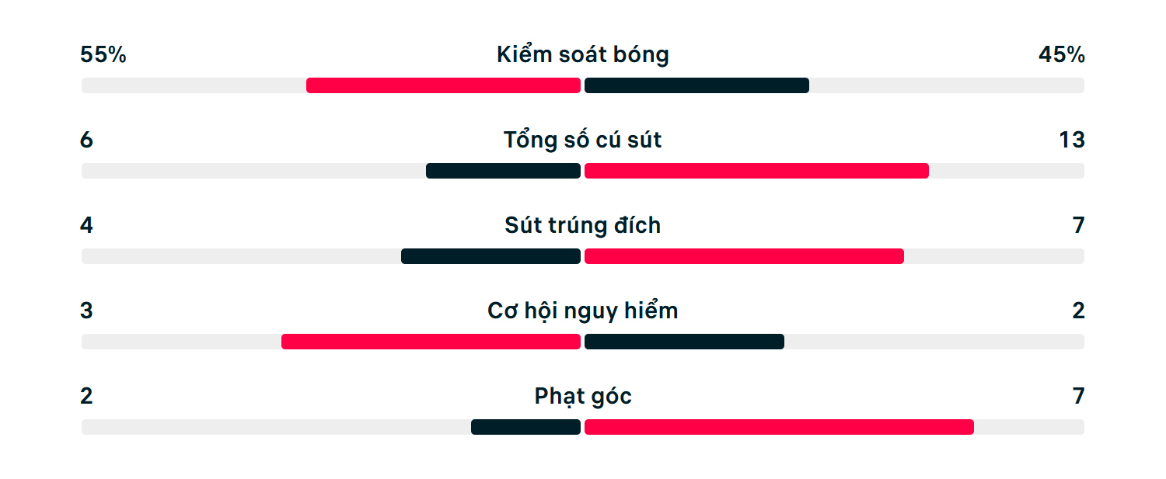1166x479 pixels.
Task: Click the 'Kiểm soát bóng' stat label
Action: click(x=583, y=55)
